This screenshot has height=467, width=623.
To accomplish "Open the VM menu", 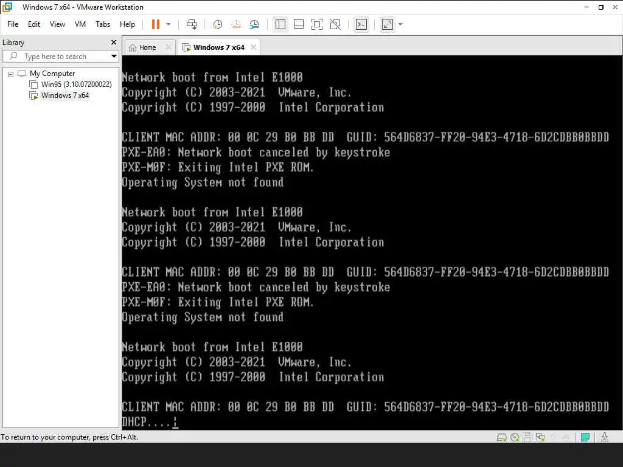I will click(80, 24).
